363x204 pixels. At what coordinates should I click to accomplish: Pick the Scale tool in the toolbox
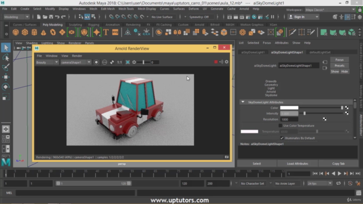point(6,96)
